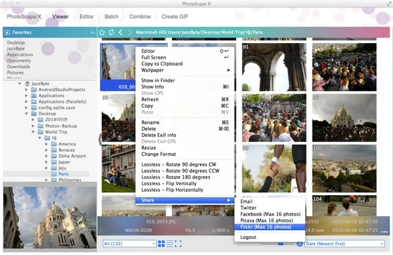Click the Favorites panel icon

(8, 33)
